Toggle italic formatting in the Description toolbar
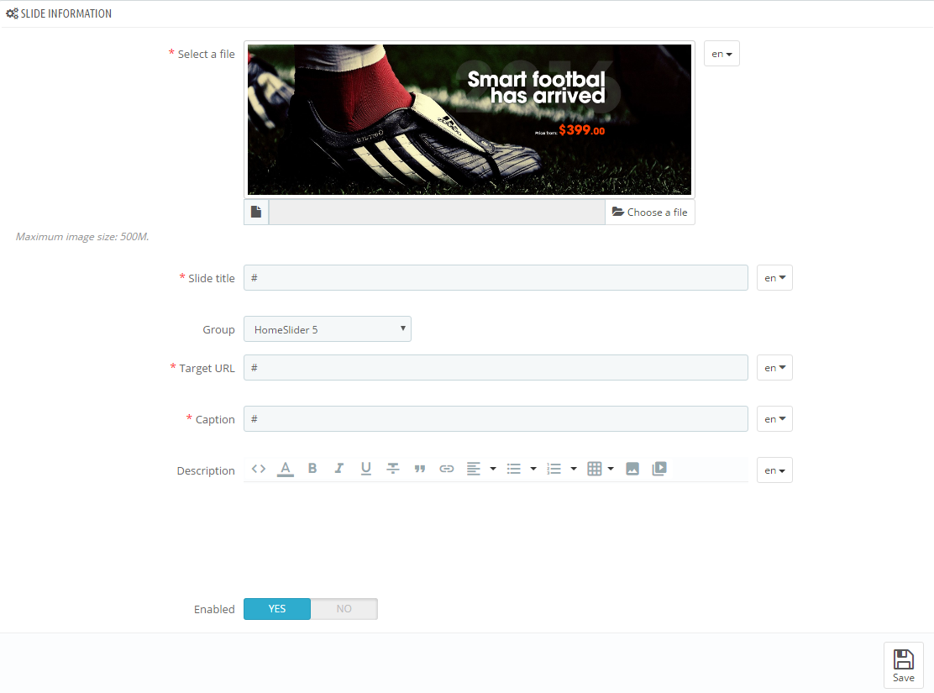The width and height of the screenshot is (934, 693). tap(339, 469)
